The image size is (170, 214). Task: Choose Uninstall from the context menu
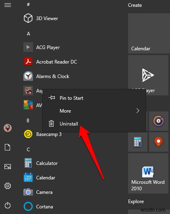(x=94, y=123)
